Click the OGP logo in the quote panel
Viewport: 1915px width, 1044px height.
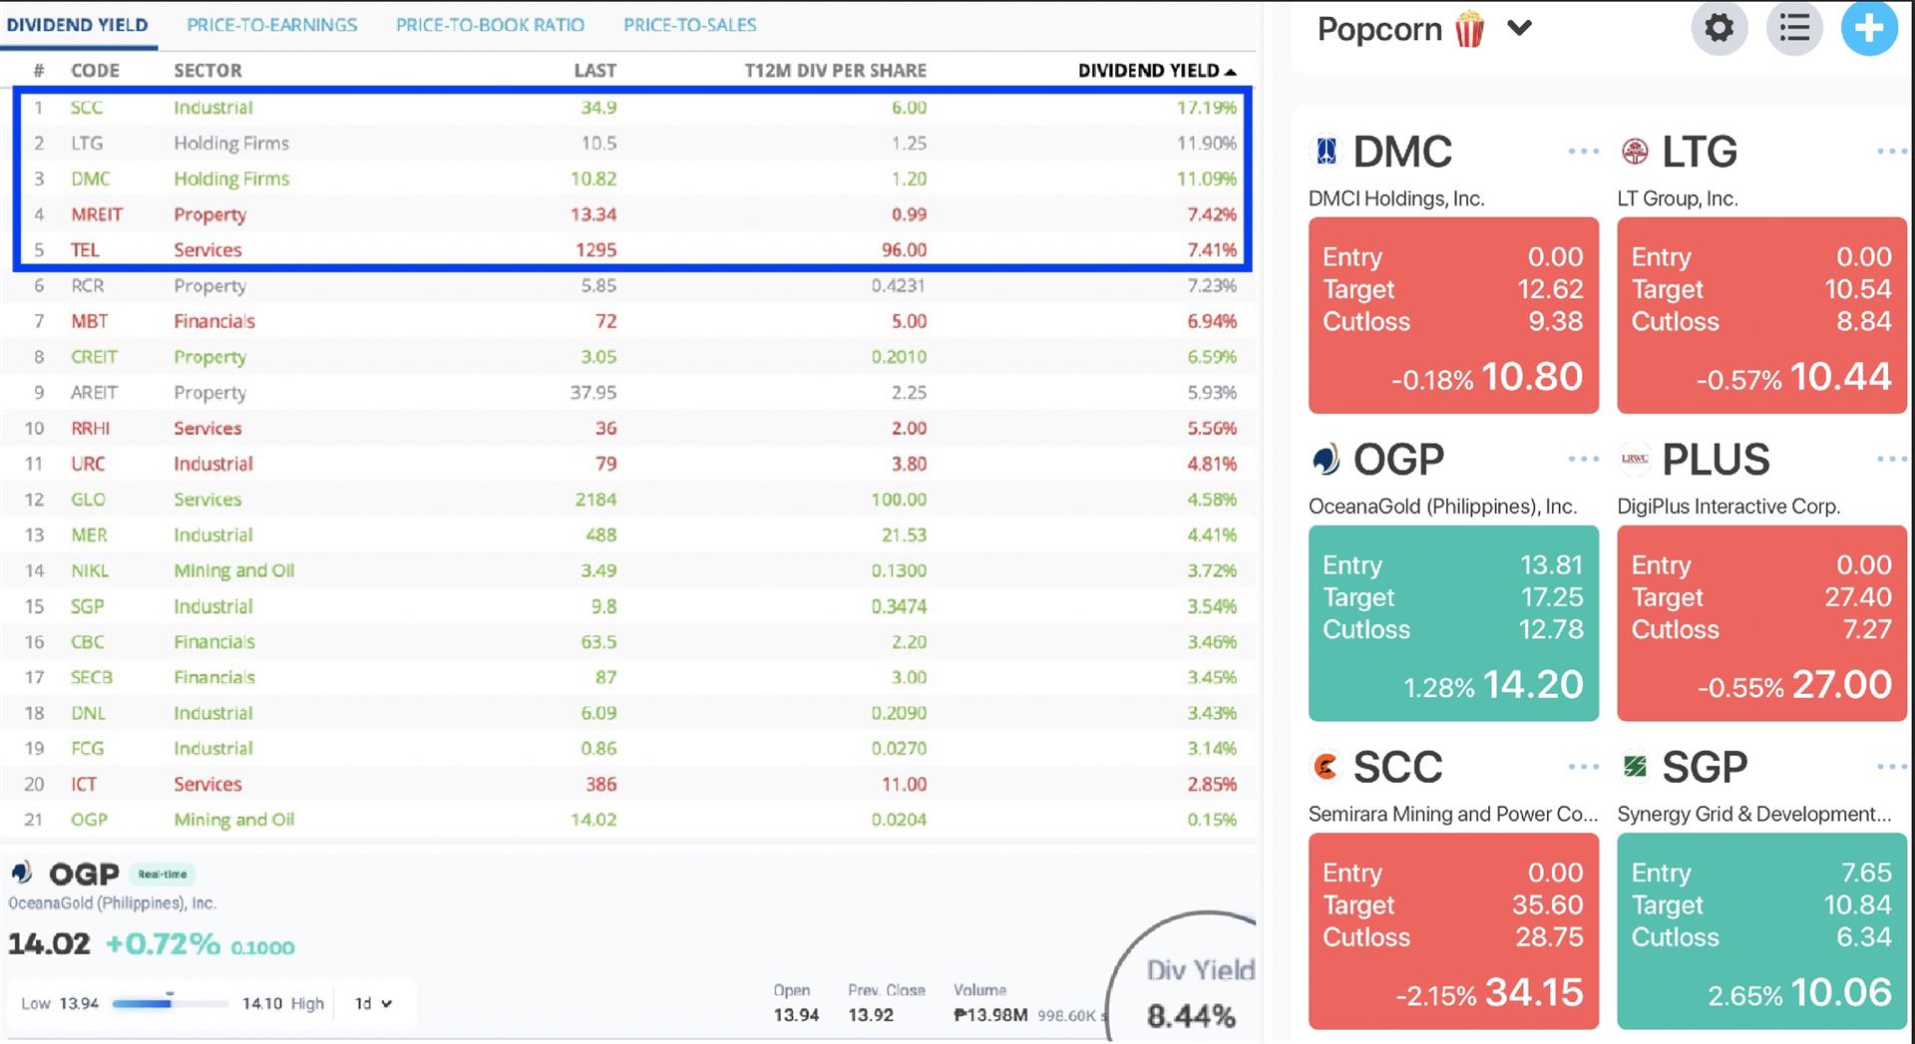coord(22,873)
